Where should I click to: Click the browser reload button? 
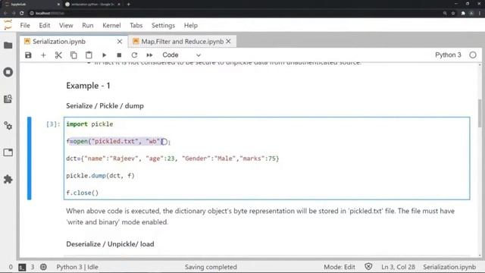click(22, 14)
